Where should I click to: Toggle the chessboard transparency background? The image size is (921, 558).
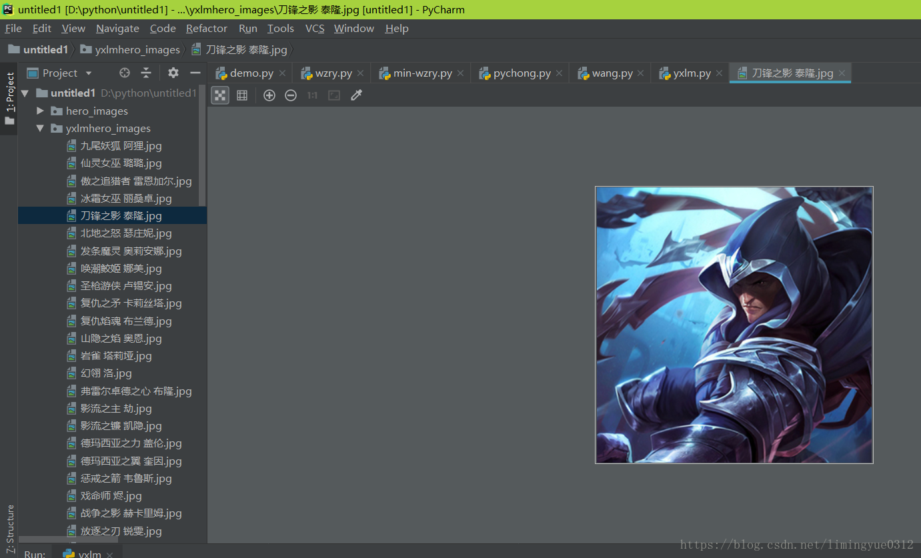[220, 95]
